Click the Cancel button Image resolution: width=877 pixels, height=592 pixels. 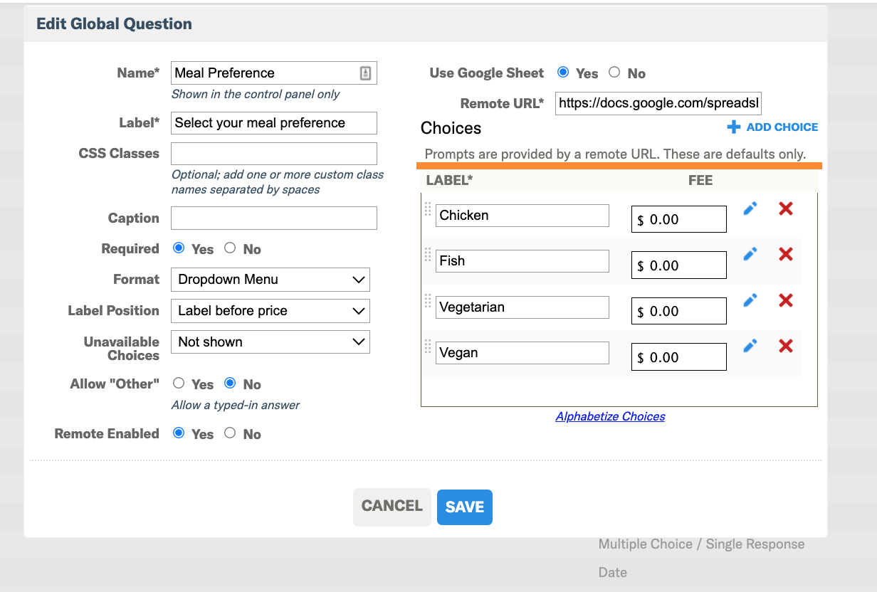392,507
